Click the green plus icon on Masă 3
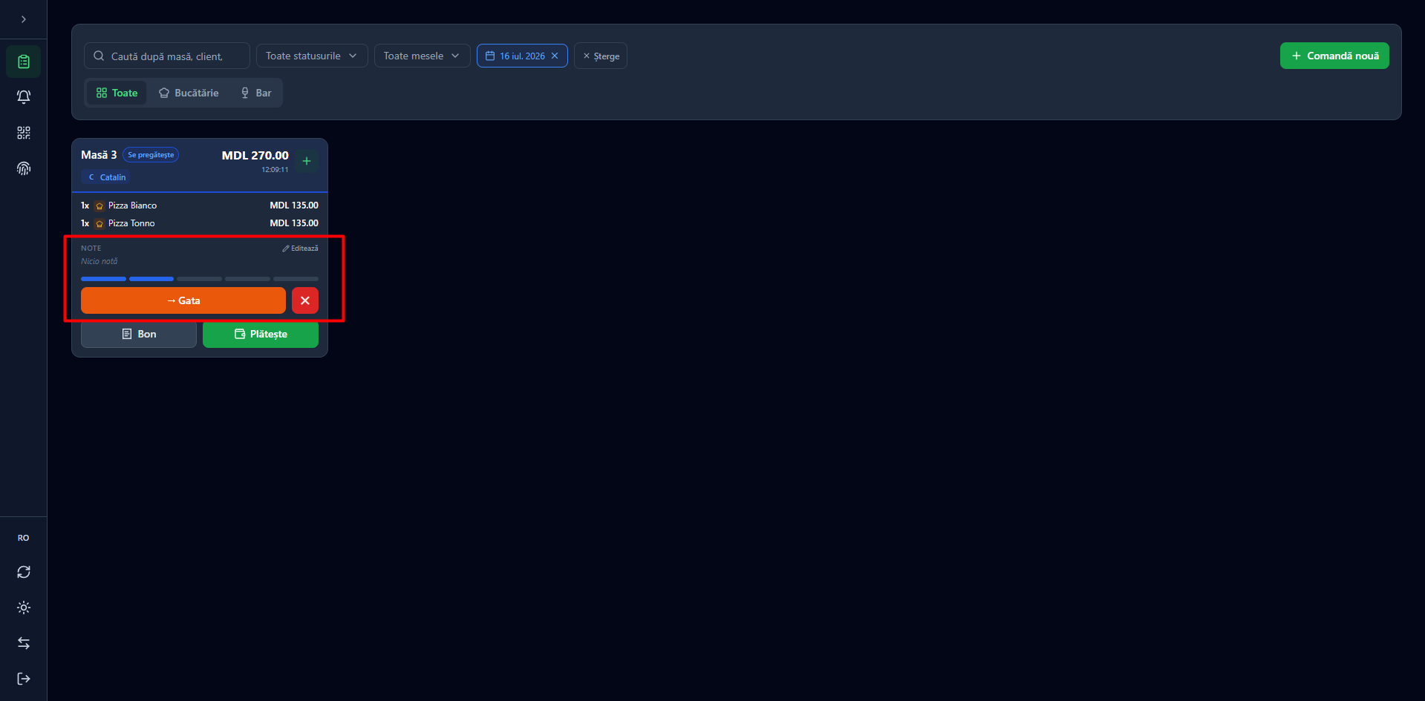This screenshot has height=701, width=1425. click(307, 161)
